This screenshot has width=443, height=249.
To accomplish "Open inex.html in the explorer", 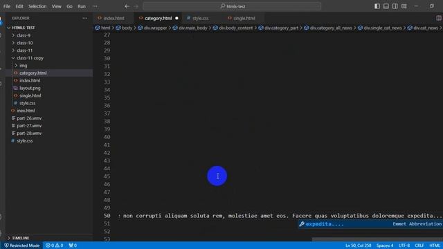I will tap(26, 111).
